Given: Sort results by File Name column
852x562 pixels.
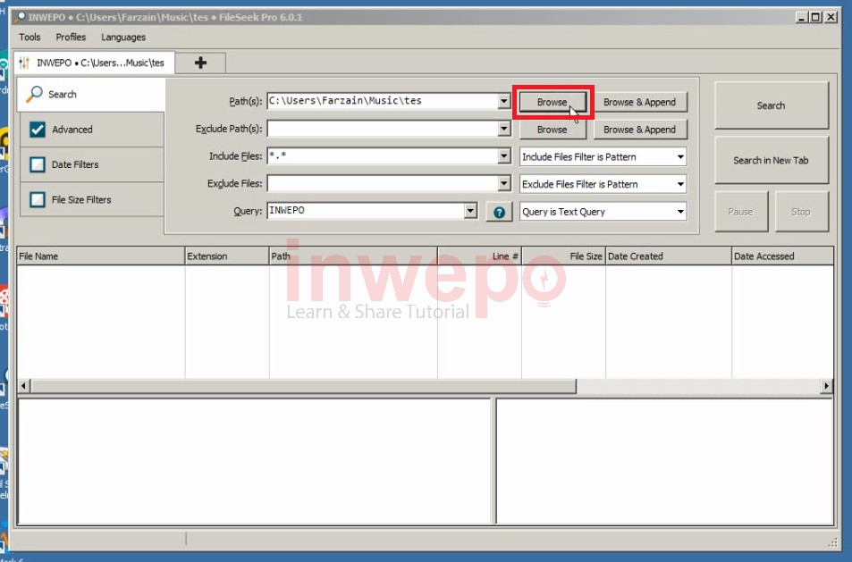Looking at the screenshot, I should (x=100, y=256).
